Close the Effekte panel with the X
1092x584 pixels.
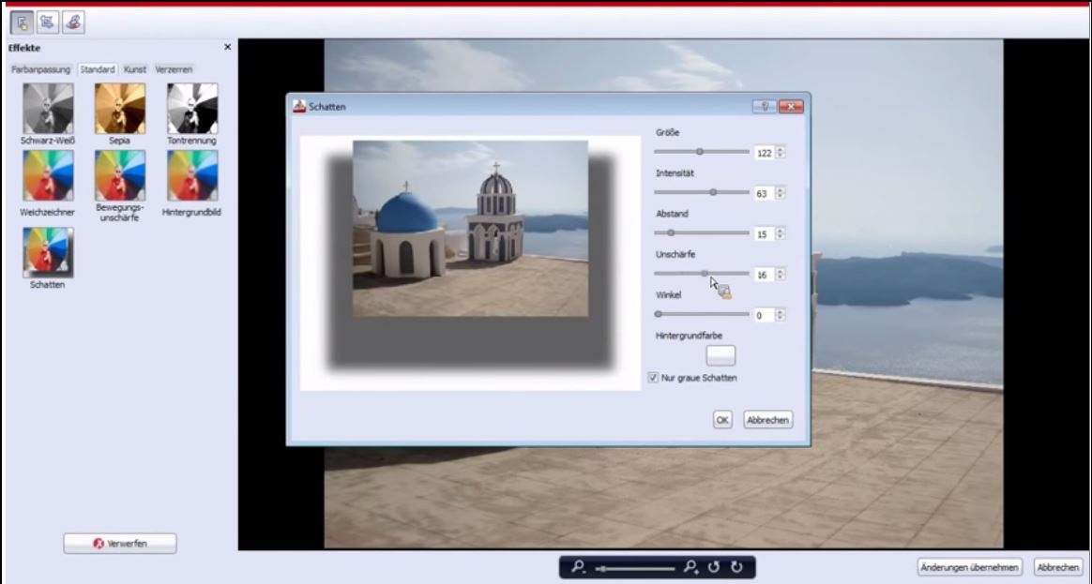click(x=227, y=47)
